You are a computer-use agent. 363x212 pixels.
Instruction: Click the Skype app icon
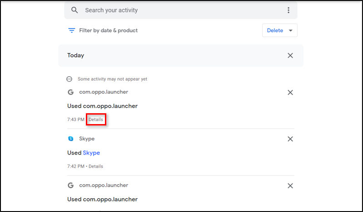[70, 139]
